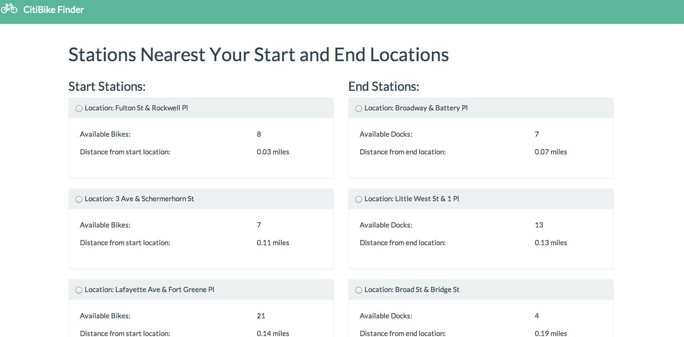Screen dimensions: 684x337
Task: Click the 0.11 miles distance value
Action: point(273,243)
